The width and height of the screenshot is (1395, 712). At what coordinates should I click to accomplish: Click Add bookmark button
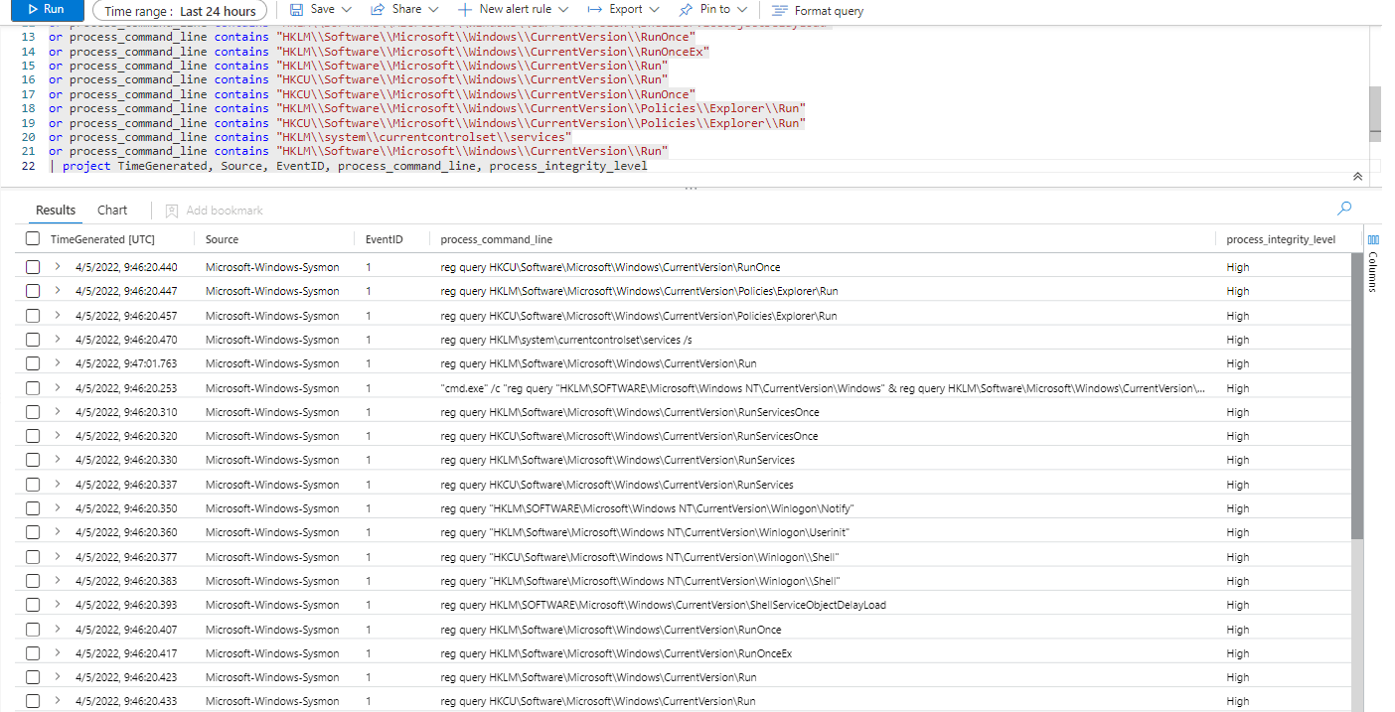(x=214, y=211)
